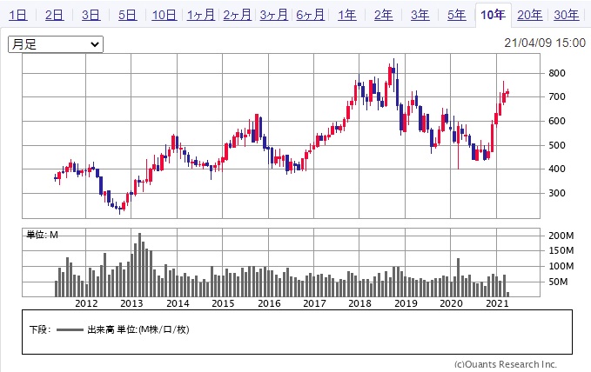Open the 2ヶ月 chart range

tap(238, 15)
